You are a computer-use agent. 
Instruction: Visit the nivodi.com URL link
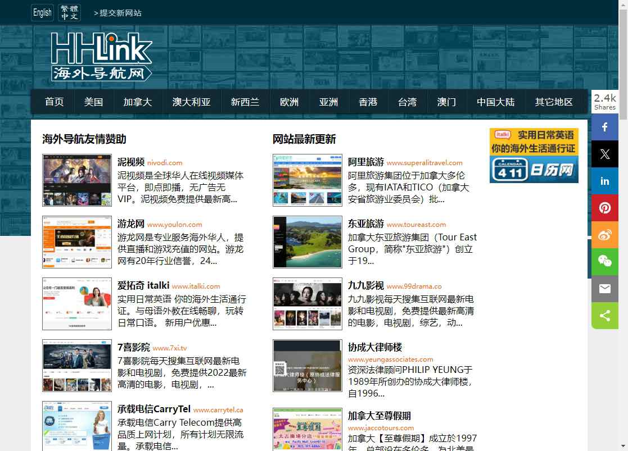tap(165, 163)
